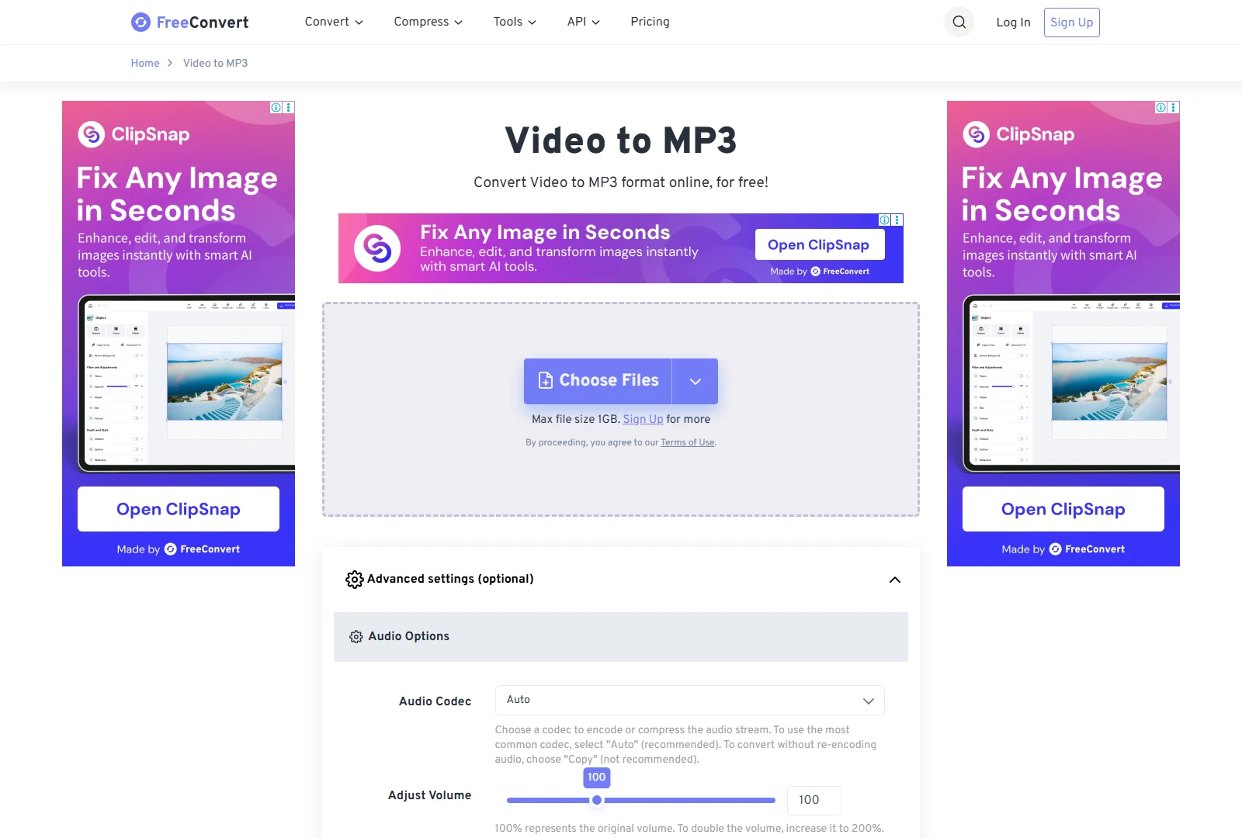Go to the Pricing page
Image resolution: width=1242 pixels, height=838 pixels.
click(x=650, y=22)
